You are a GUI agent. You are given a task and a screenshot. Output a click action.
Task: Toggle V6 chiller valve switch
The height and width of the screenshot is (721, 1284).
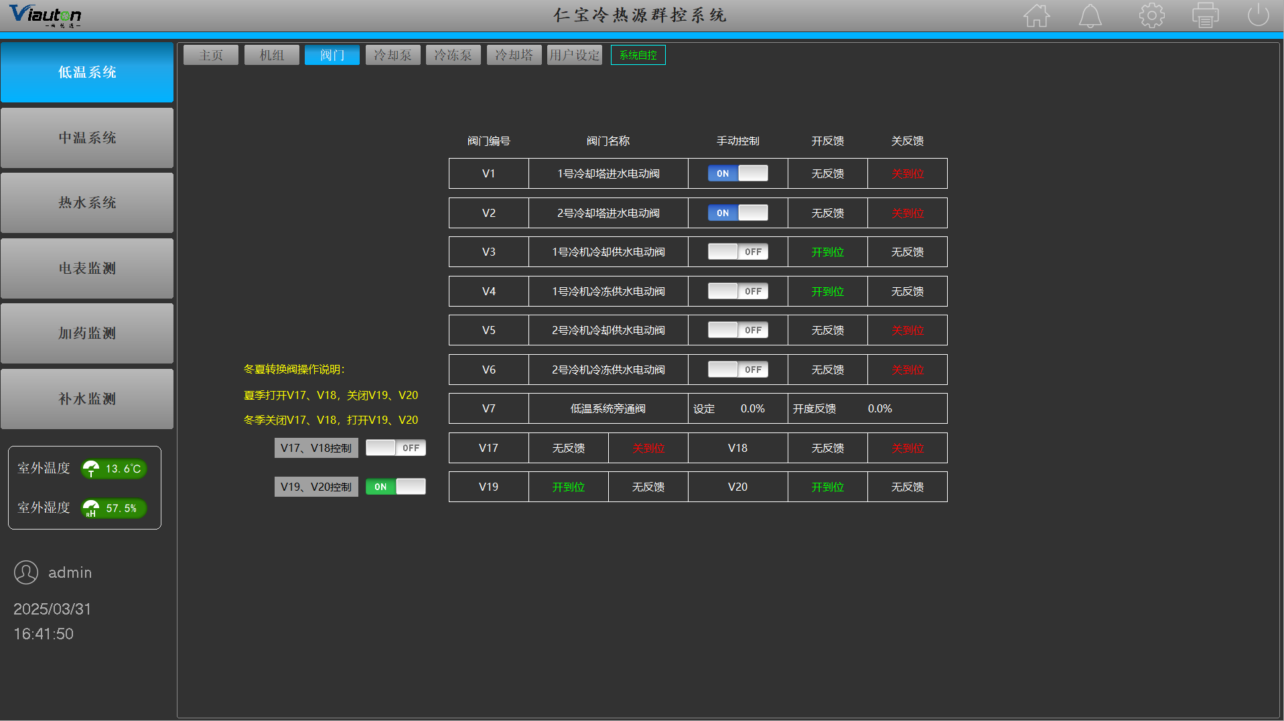coord(737,370)
